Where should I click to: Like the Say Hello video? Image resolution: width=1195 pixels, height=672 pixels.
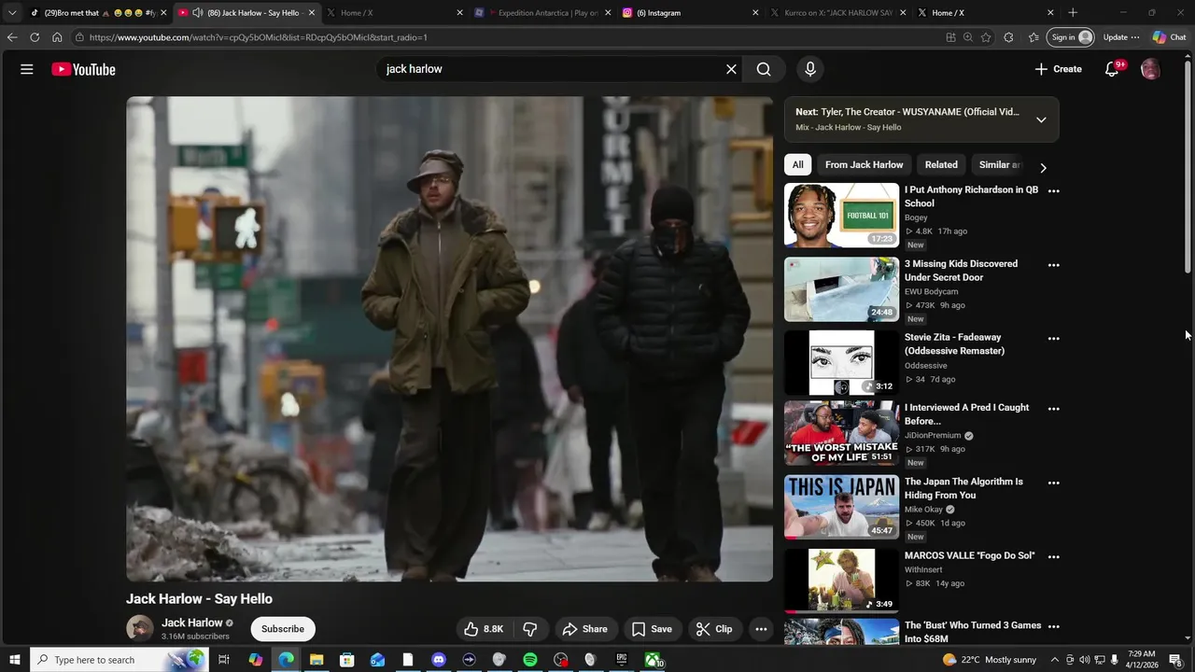click(484, 629)
